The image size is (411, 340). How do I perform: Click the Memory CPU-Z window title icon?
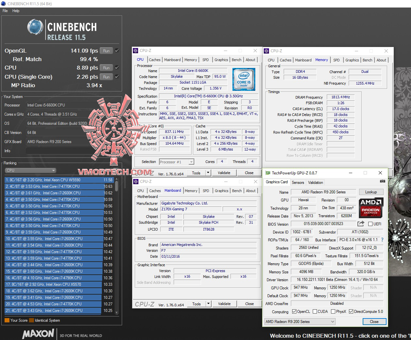[267, 51]
